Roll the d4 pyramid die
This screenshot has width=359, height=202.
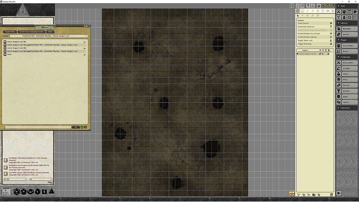tap(52, 191)
